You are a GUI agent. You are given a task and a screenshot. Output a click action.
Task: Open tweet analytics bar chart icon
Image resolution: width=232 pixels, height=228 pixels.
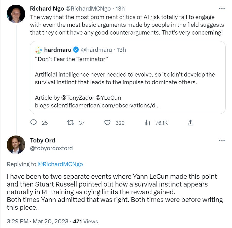coord(147,123)
